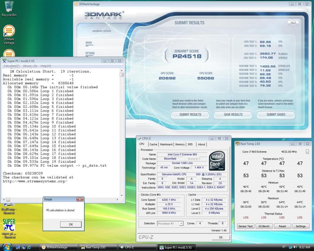Click the 3DMarkVantage title bar icon
Image resolution: width=314 pixels, height=251 pixels.
pos(76,4)
